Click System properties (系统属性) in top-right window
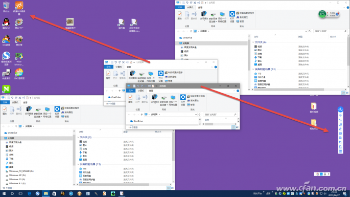Viewport: 350px width, 197px height. (x=242, y=17)
